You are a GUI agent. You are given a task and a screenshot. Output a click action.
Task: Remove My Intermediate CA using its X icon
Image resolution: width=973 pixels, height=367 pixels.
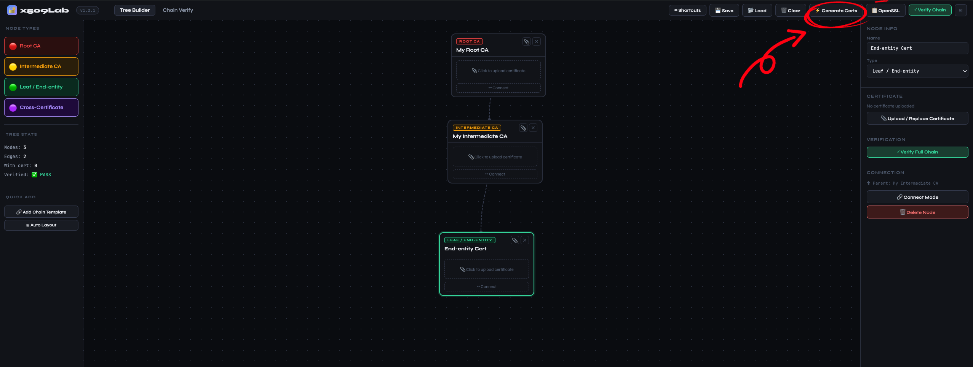(x=533, y=128)
